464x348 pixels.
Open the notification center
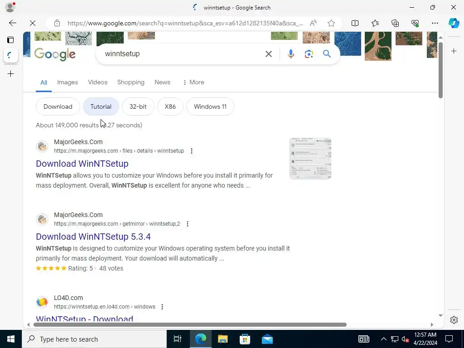tap(449, 339)
